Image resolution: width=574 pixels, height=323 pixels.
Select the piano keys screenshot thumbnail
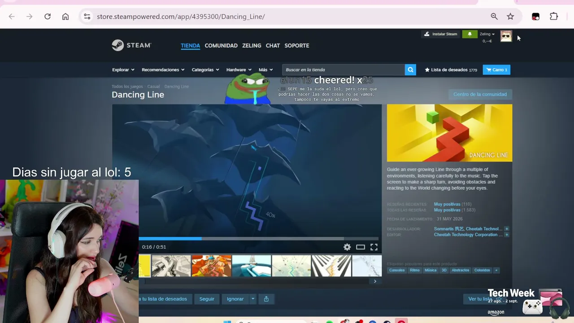point(331,266)
